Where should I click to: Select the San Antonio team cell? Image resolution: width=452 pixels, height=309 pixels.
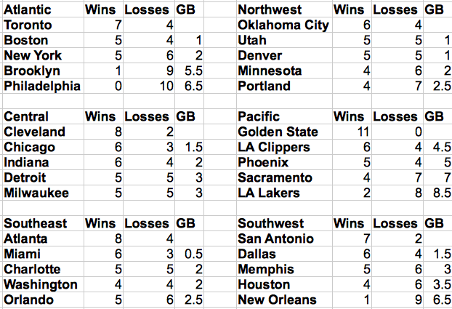[x=275, y=238]
